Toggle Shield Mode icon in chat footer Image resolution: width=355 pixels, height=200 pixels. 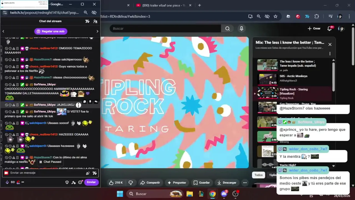coord(67,182)
